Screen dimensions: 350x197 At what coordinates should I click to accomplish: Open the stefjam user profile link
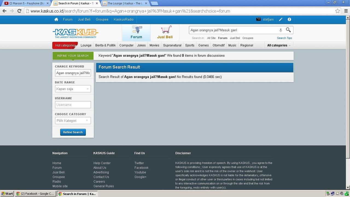pyautogui.click(x=268, y=19)
